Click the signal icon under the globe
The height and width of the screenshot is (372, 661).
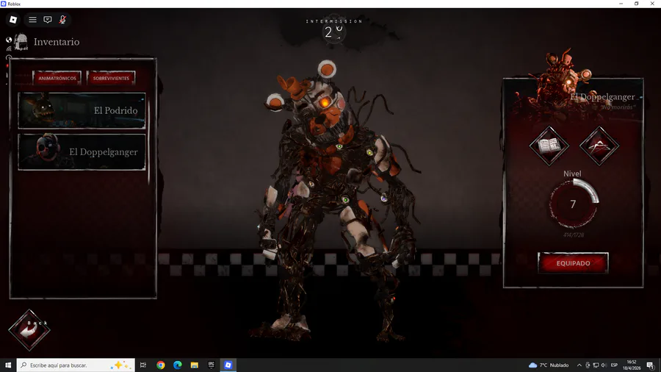point(9,49)
